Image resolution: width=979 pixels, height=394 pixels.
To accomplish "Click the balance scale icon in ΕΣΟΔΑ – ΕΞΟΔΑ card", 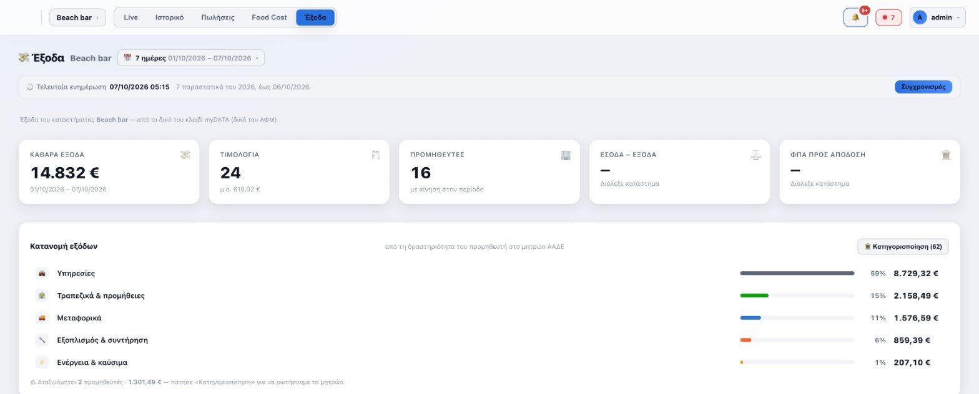I will (x=756, y=155).
